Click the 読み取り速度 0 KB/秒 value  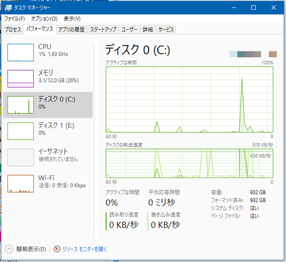coord(124,225)
